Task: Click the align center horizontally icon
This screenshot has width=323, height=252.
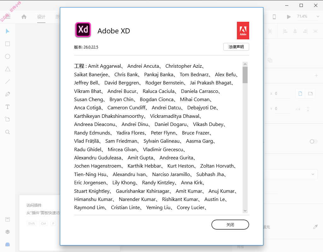Action: (295, 31)
